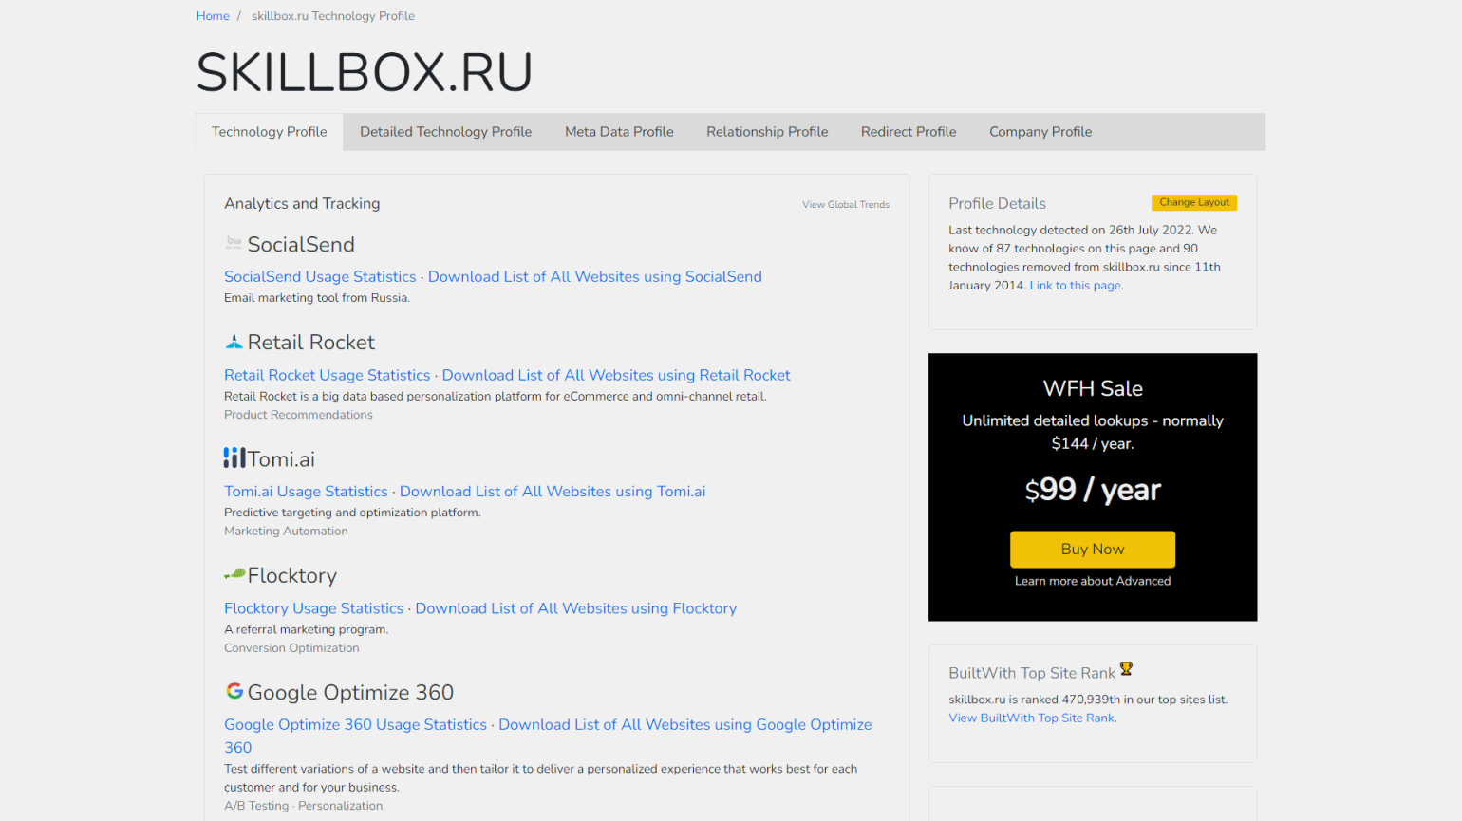Click the Flocktory logo icon

coord(234,574)
